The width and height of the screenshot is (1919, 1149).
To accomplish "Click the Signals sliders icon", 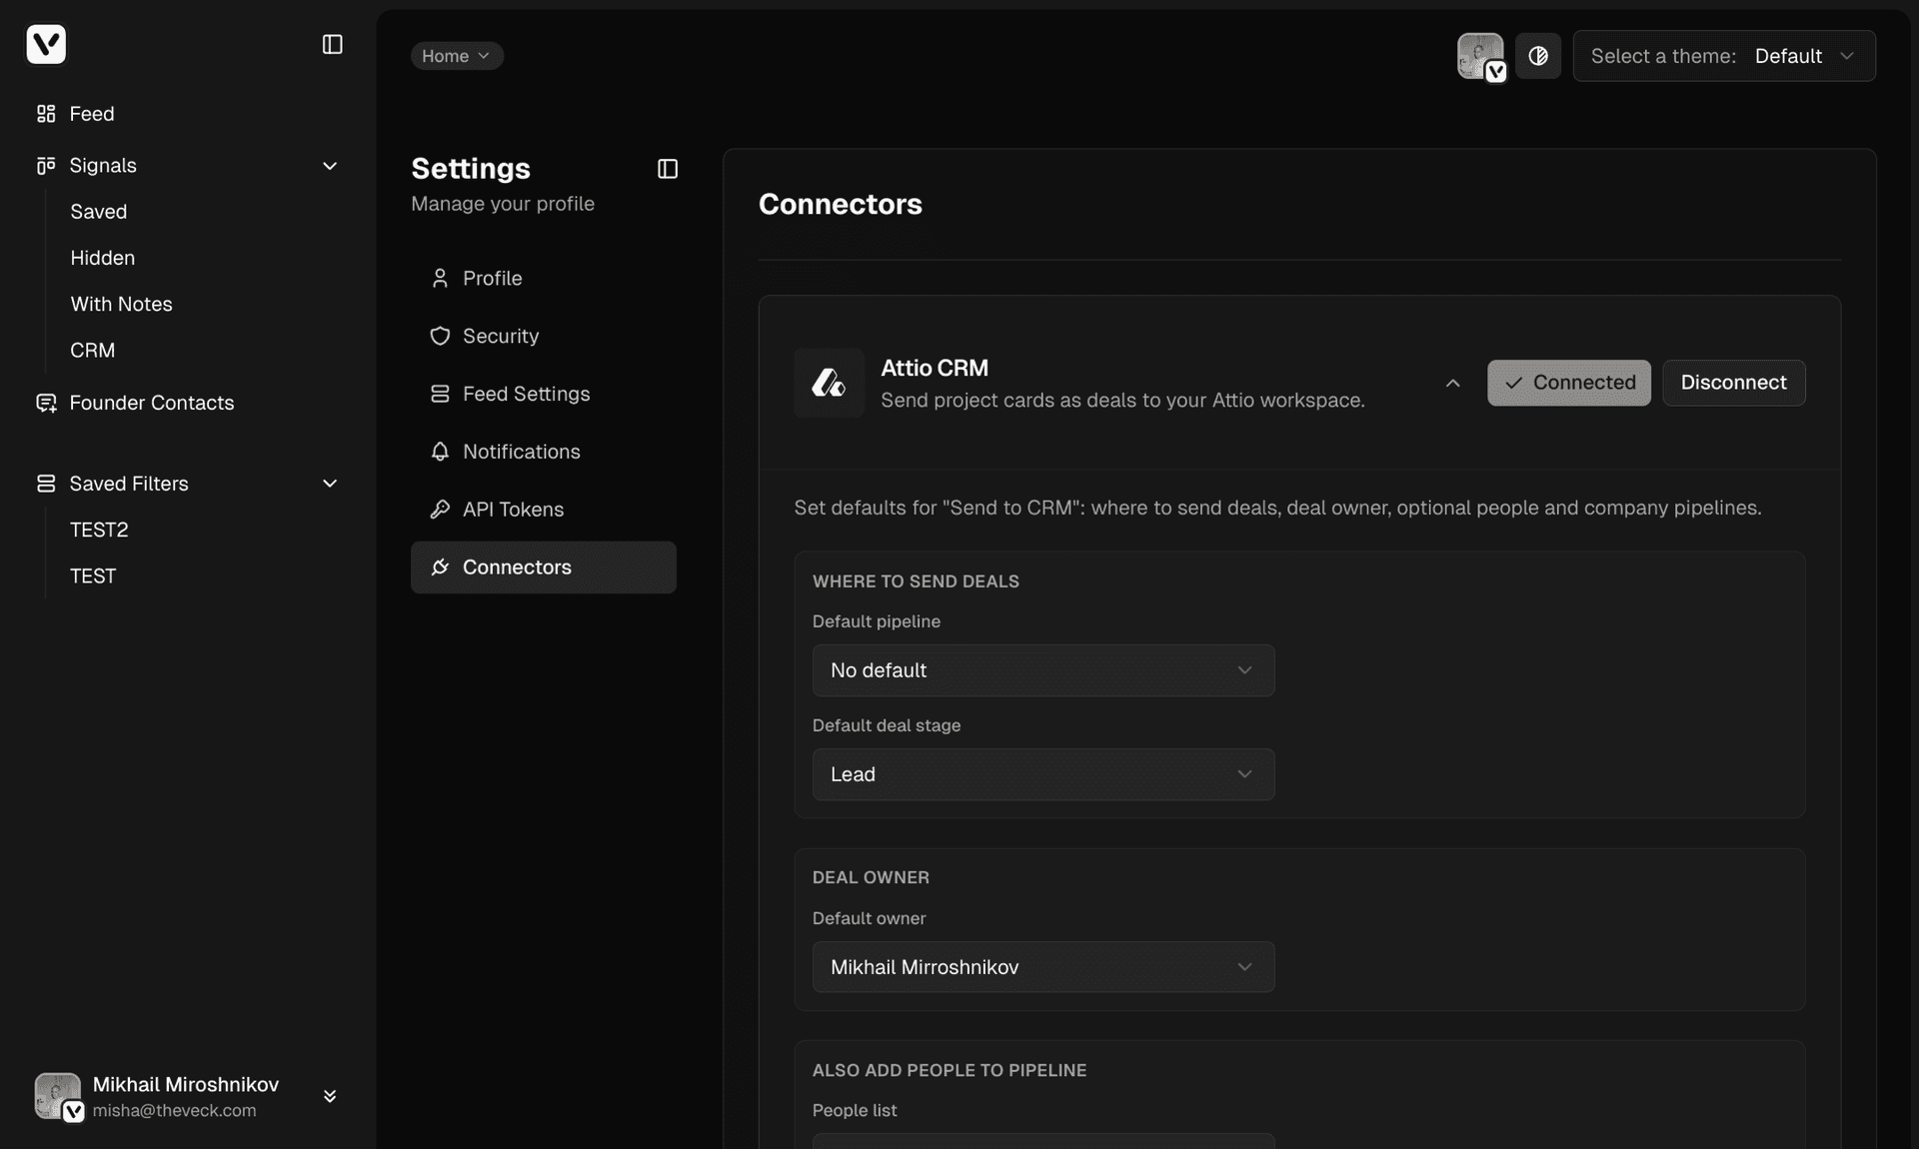I will click(x=45, y=165).
